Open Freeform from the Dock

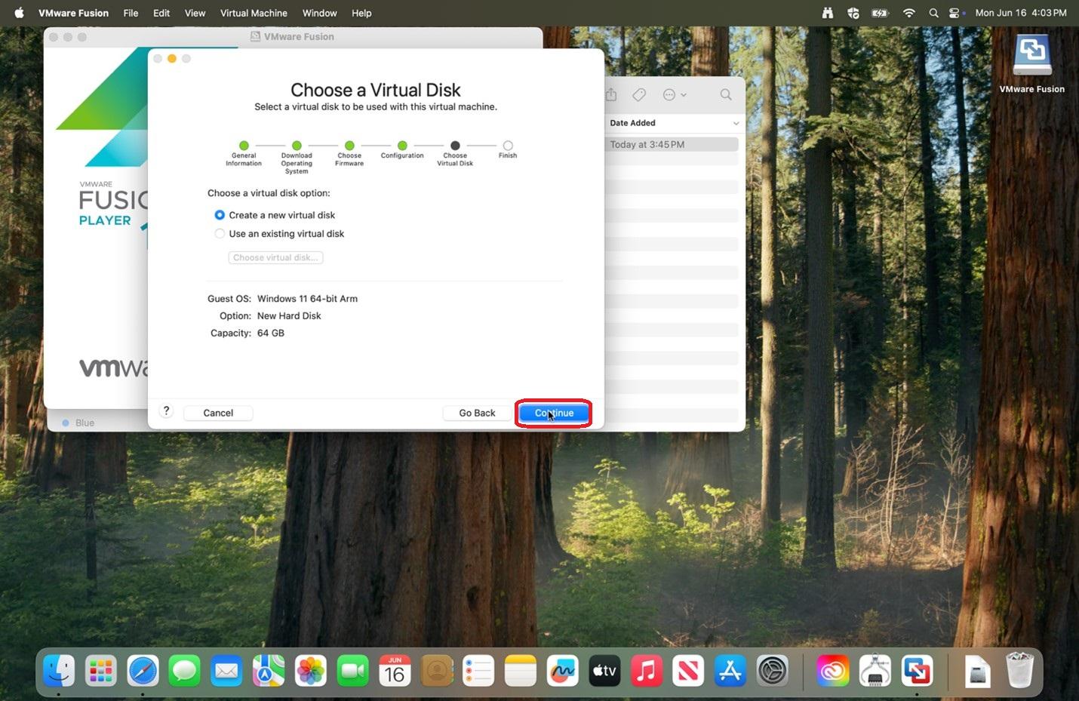562,670
